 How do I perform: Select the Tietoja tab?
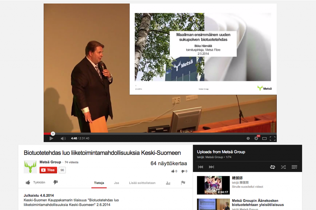point(99,183)
